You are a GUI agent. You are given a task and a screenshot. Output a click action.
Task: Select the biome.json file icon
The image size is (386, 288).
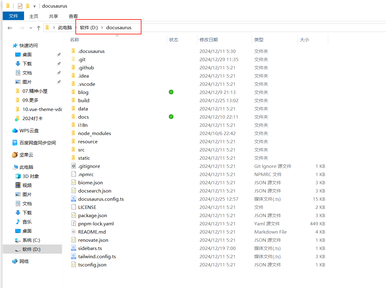73,182
